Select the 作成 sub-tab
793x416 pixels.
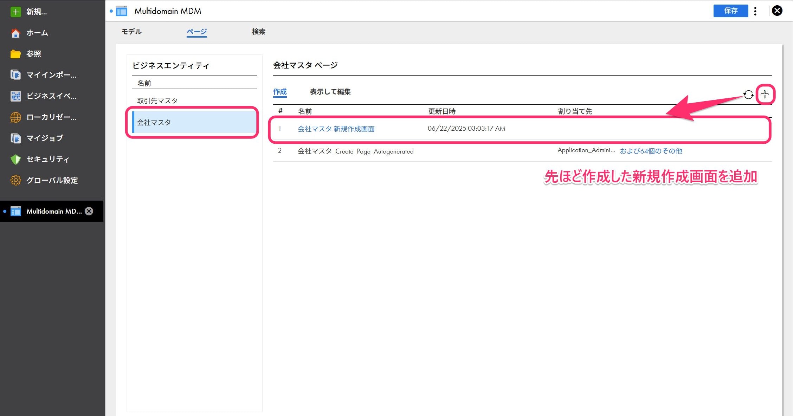click(280, 92)
